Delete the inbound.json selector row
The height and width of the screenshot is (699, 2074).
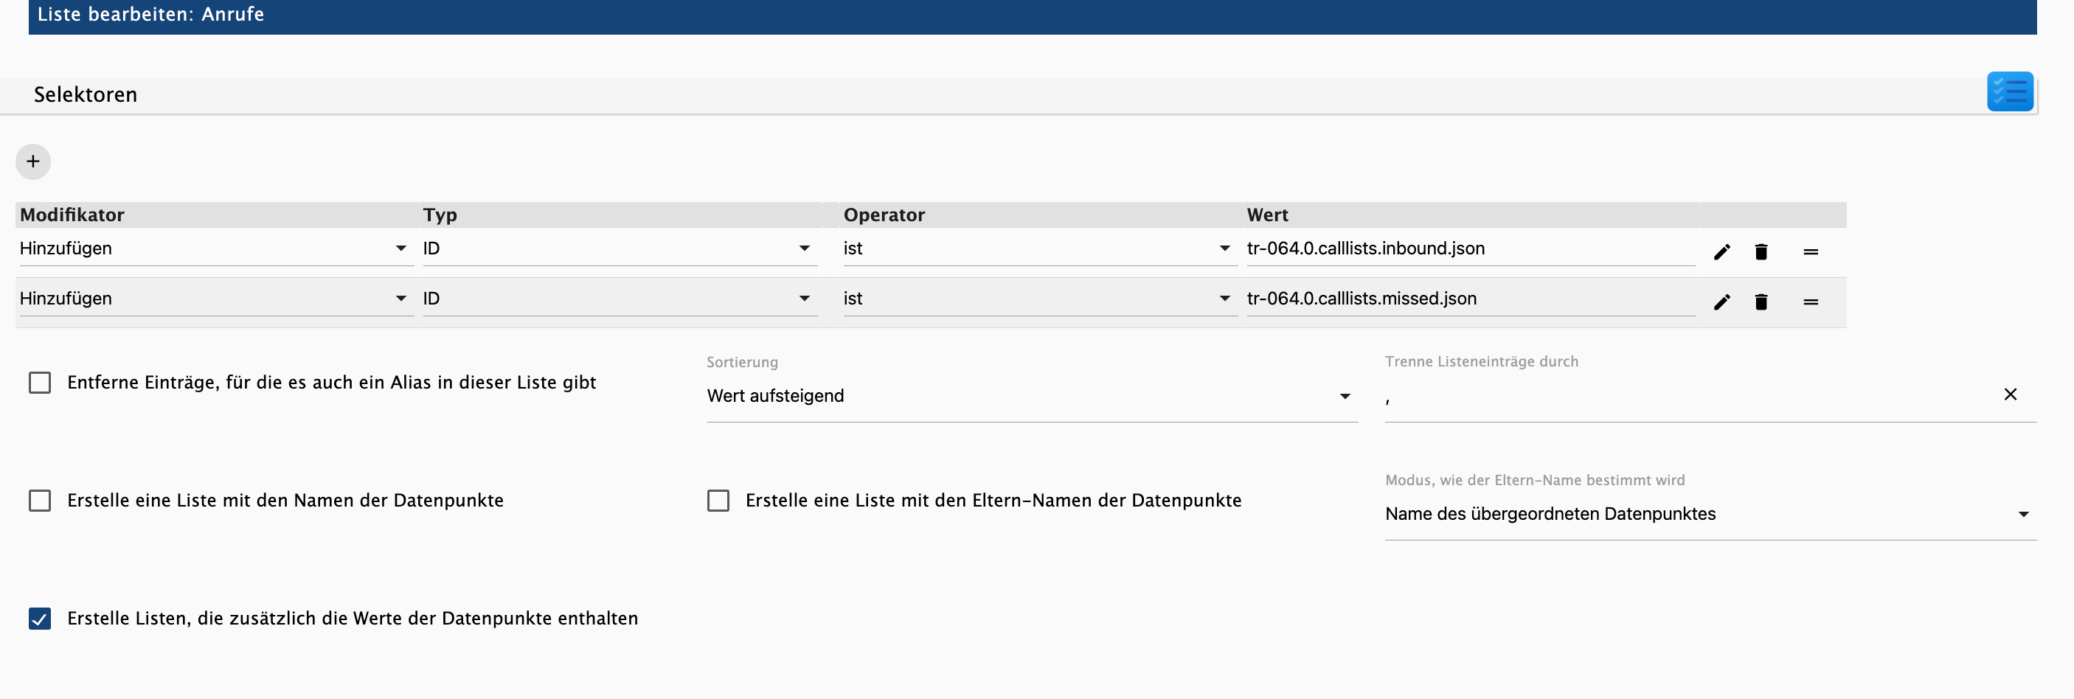(x=1761, y=252)
